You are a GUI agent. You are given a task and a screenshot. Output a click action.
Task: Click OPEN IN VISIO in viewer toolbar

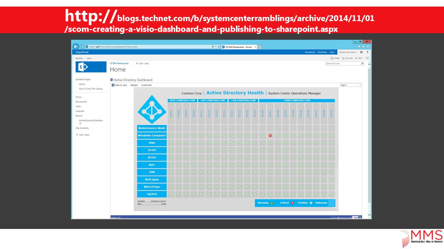click(x=120, y=85)
